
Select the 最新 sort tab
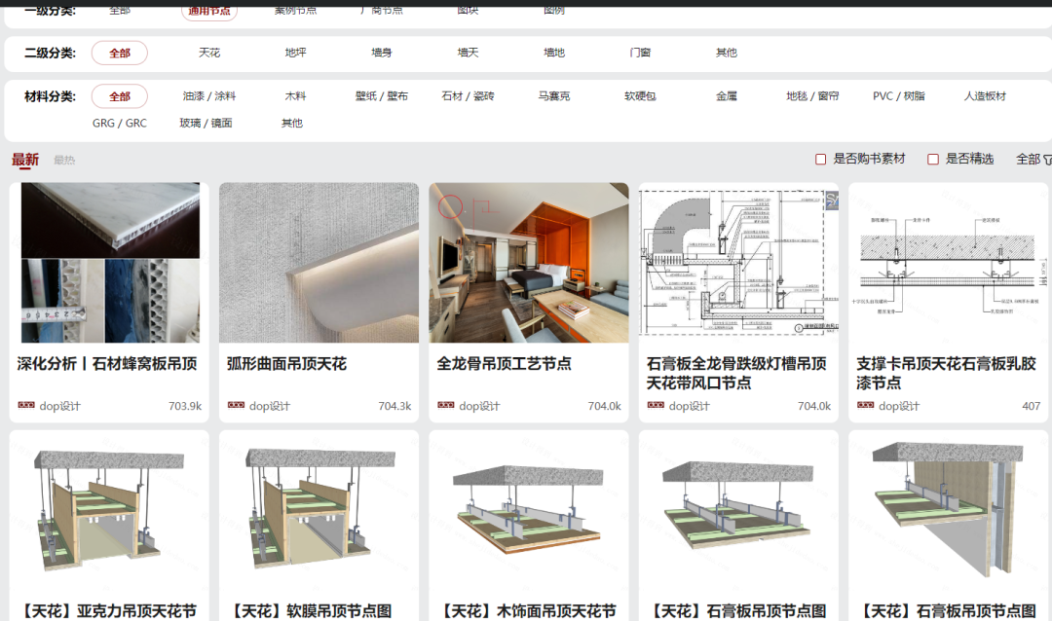(25, 160)
